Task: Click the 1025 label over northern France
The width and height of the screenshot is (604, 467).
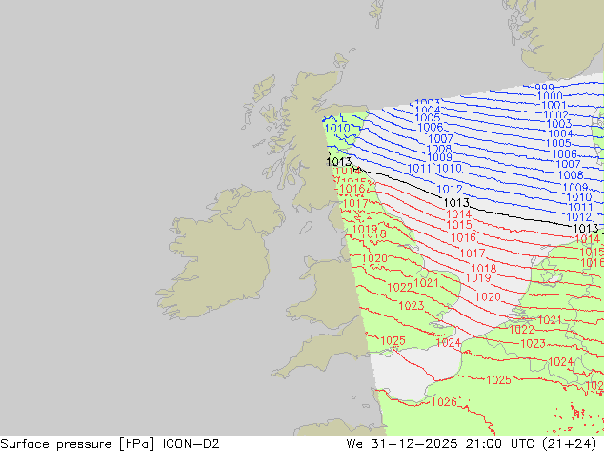Action: pyautogui.click(x=499, y=380)
